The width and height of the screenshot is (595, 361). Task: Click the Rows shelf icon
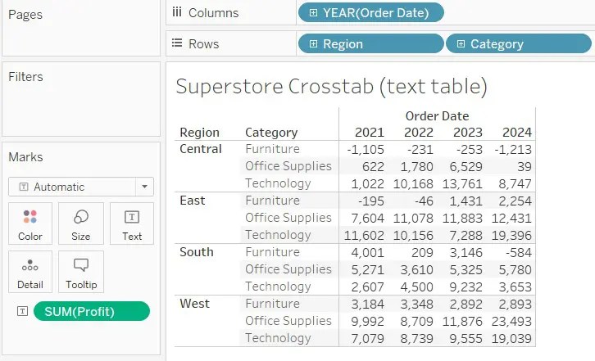(x=177, y=43)
